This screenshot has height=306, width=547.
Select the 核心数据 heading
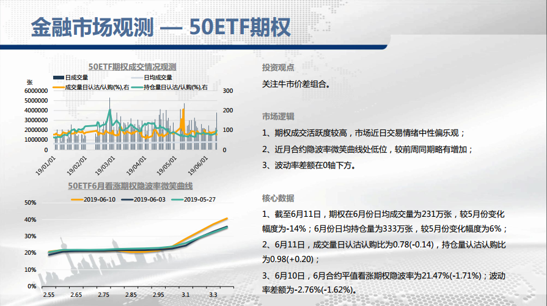pyautogui.click(x=278, y=198)
